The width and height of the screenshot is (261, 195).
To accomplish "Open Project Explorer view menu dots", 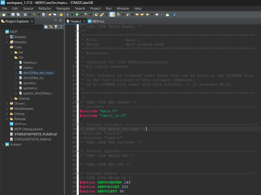I will 61,27.
